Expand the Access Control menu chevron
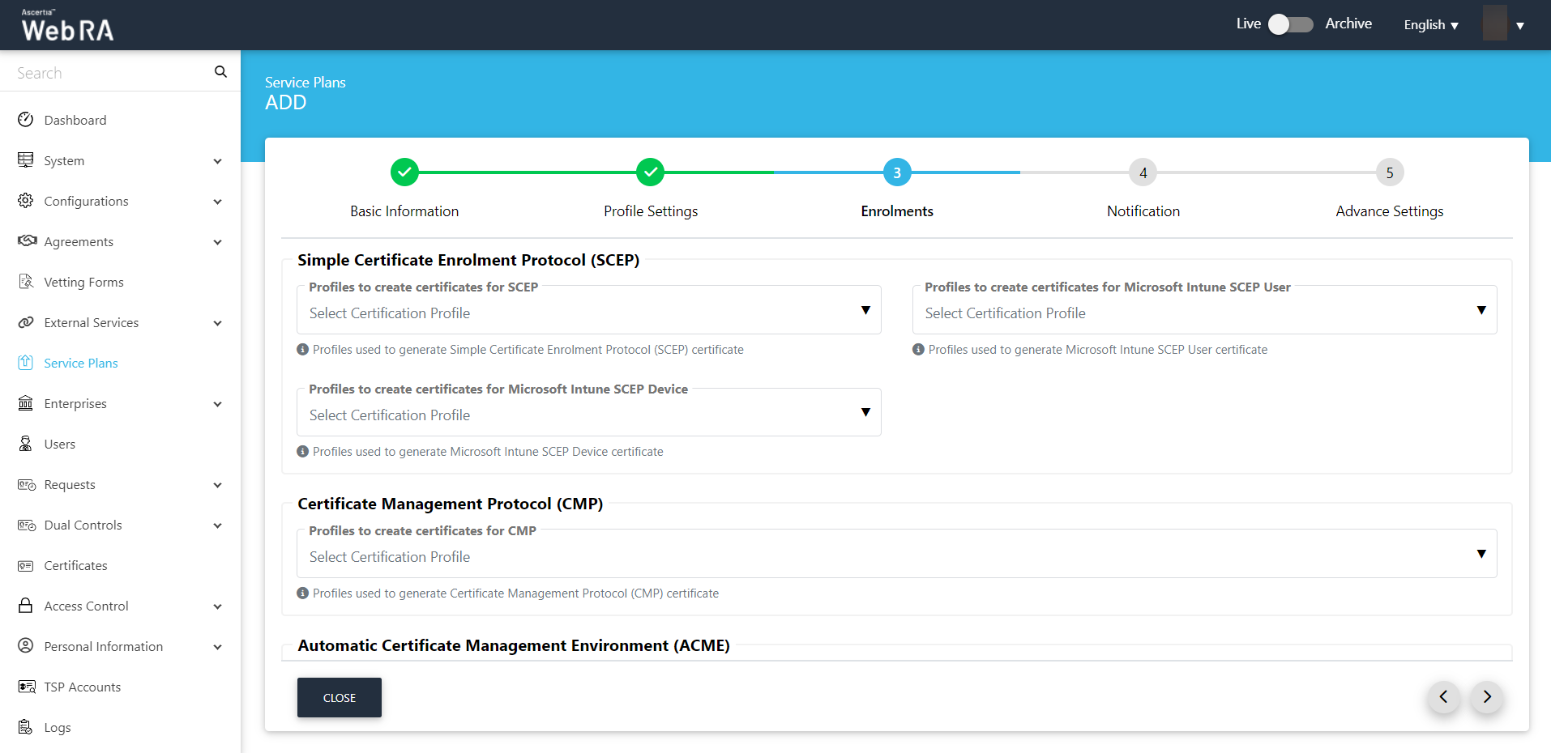Image resolution: width=1551 pixels, height=753 pixels. 217,606
